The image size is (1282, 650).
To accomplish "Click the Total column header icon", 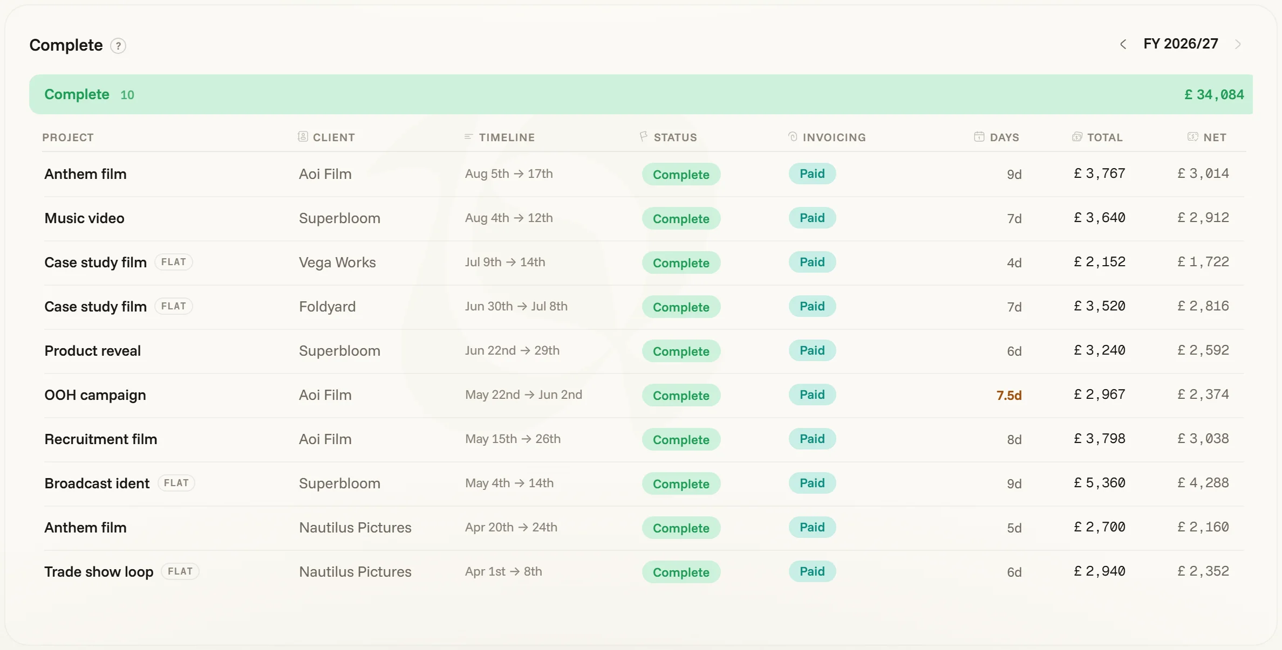I will [x=1077, y=137].
